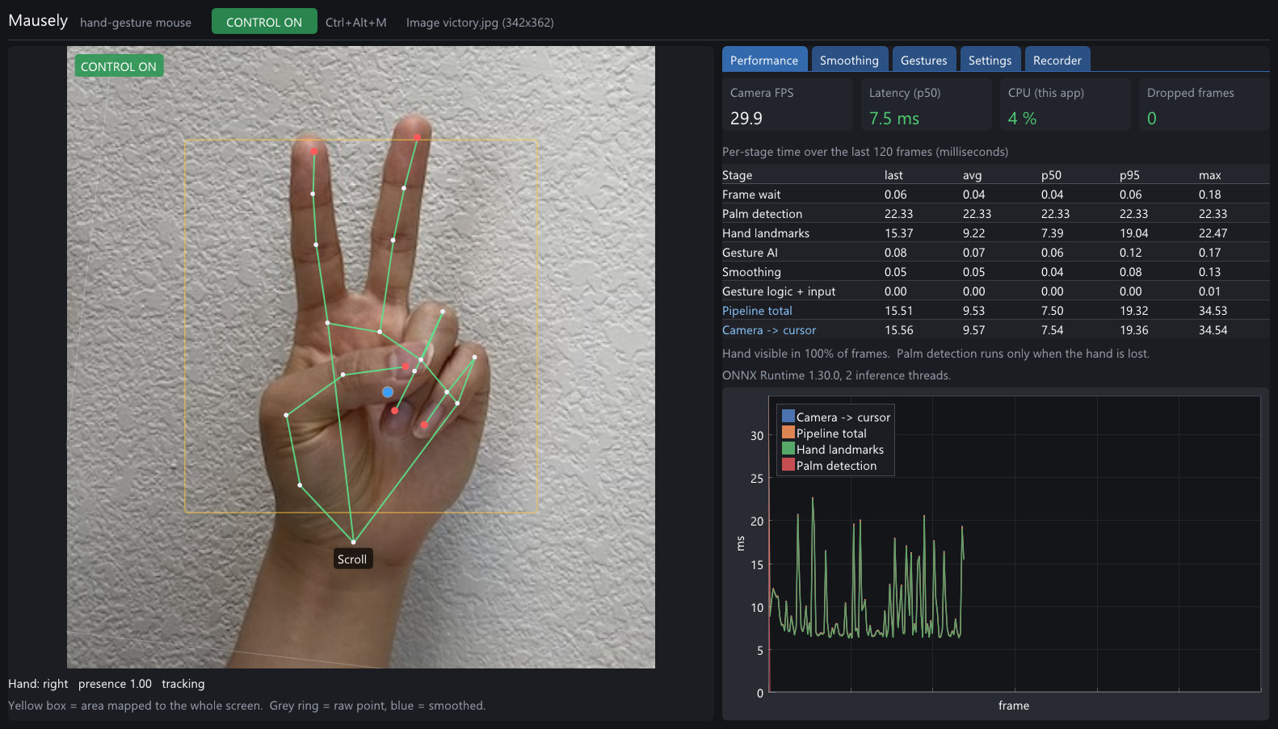Click the Camera -> cursor link in the stage table
The image size is (1278, 729).
[x=769, y=330]
